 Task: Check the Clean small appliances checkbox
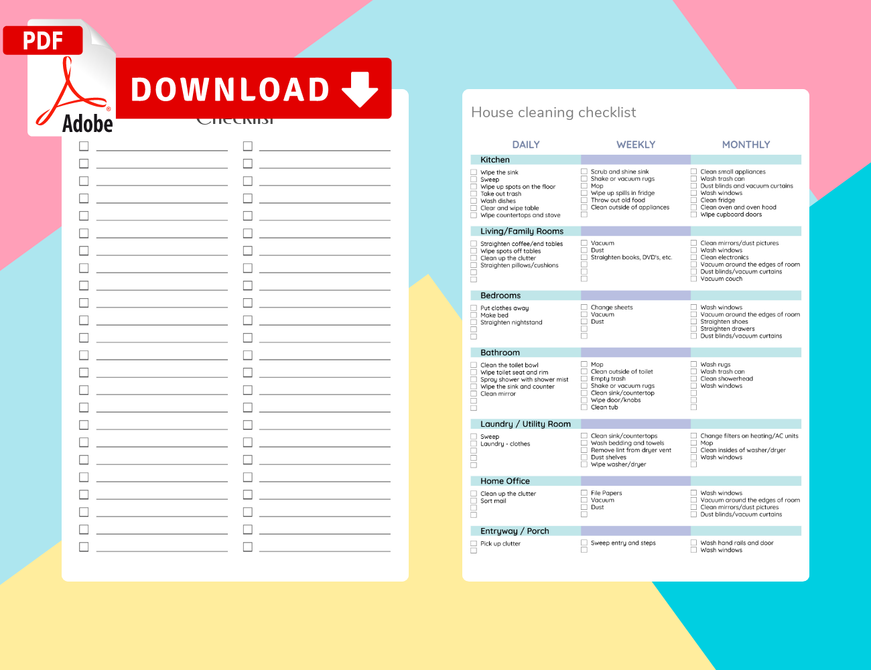tap(693, 172)
